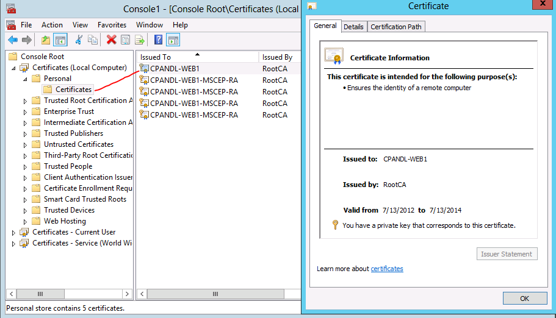This screenshot has height=318, width=556.
Task: Toggle Show/Hide Console Tree icon
Action: [60, 40]
